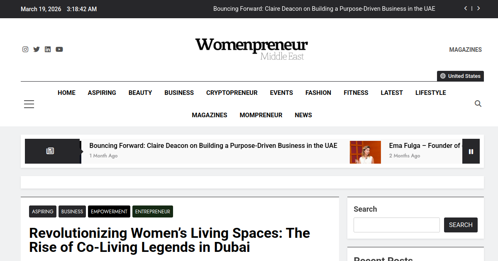Open the LinkedIn social icon
The width and height of the screenshot is (498, 261).
coord(48,49)
